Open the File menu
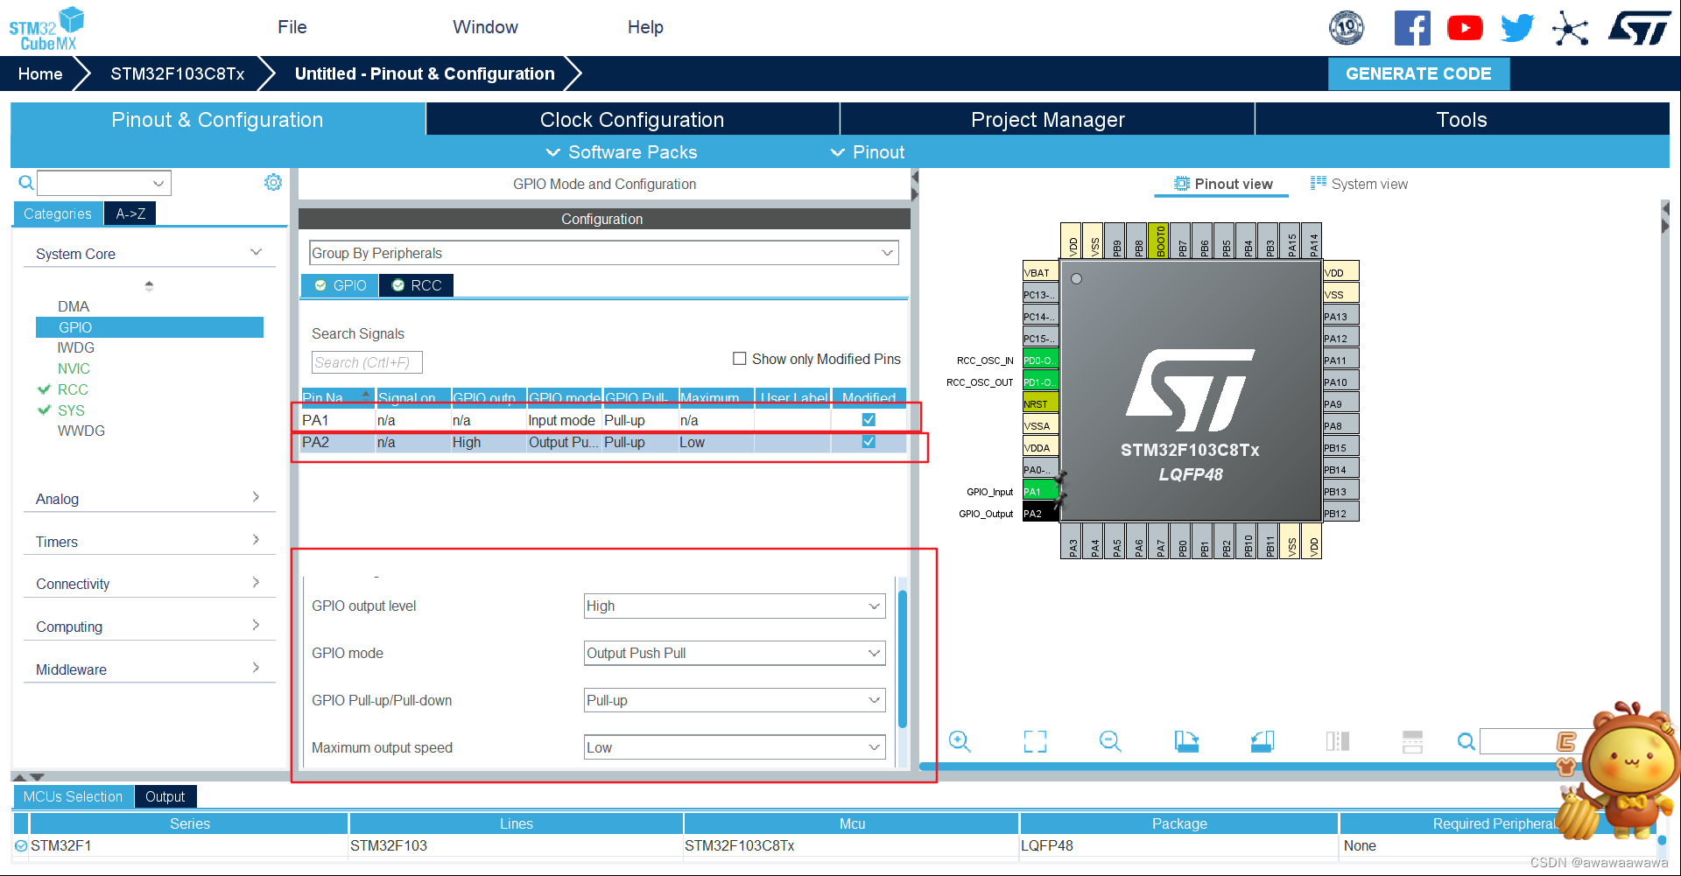The height and width of the screenshot is (876, 1681). coord(291,27)
